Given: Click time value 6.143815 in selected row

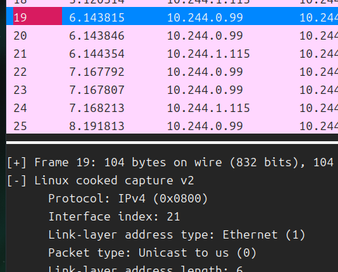Looking at the screenshot, I should [97, 17].
